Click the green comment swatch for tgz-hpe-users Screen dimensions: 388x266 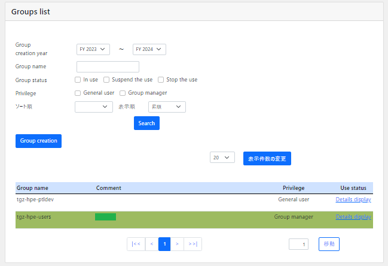coord(105,217)
